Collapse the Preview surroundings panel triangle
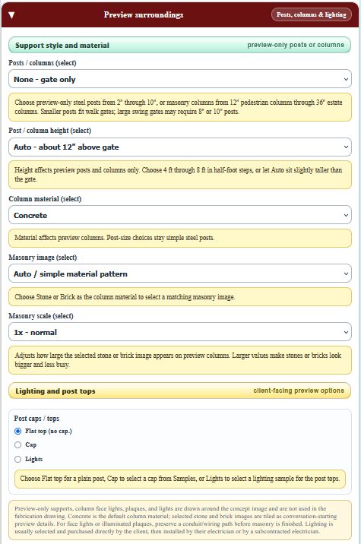The width and height of the screenshot is (361, 544). click(11, 15)
